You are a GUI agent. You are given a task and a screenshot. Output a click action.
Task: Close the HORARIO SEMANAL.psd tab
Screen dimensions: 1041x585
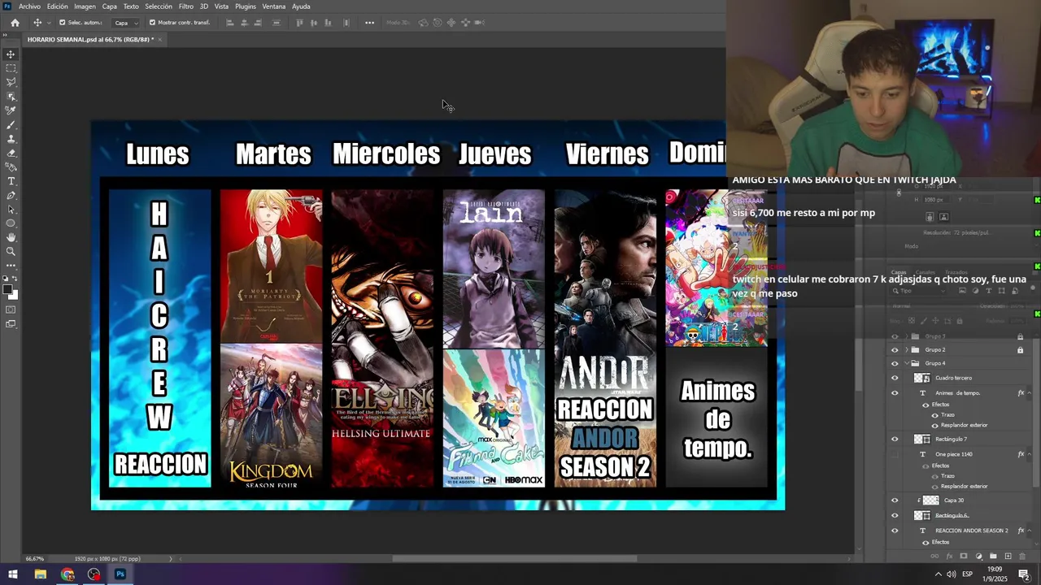pyautogui.click(x=160, y=39)
